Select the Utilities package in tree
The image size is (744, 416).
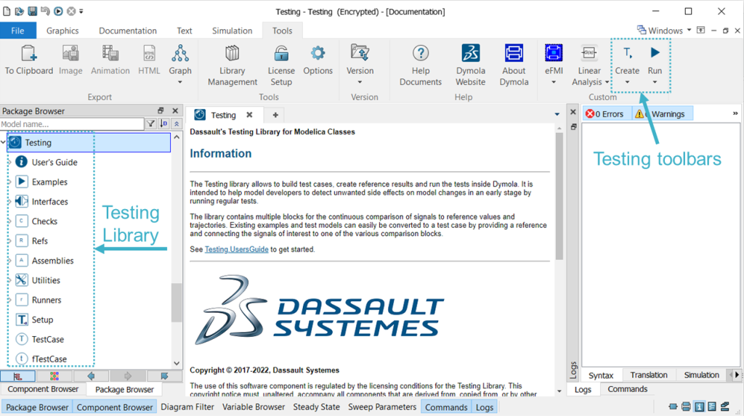(x=46, y=280)
